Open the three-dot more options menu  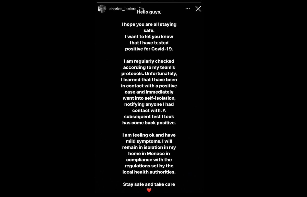pyautogui.click(x=188, y=9)
